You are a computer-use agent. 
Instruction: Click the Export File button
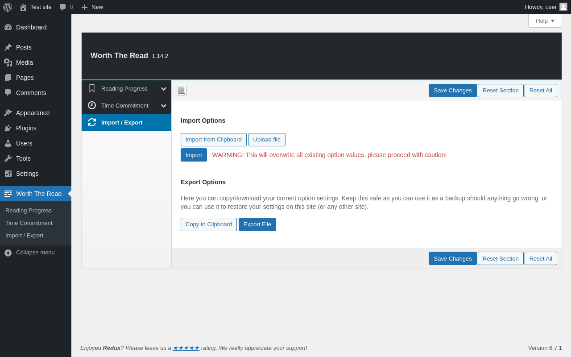point(257,224)
